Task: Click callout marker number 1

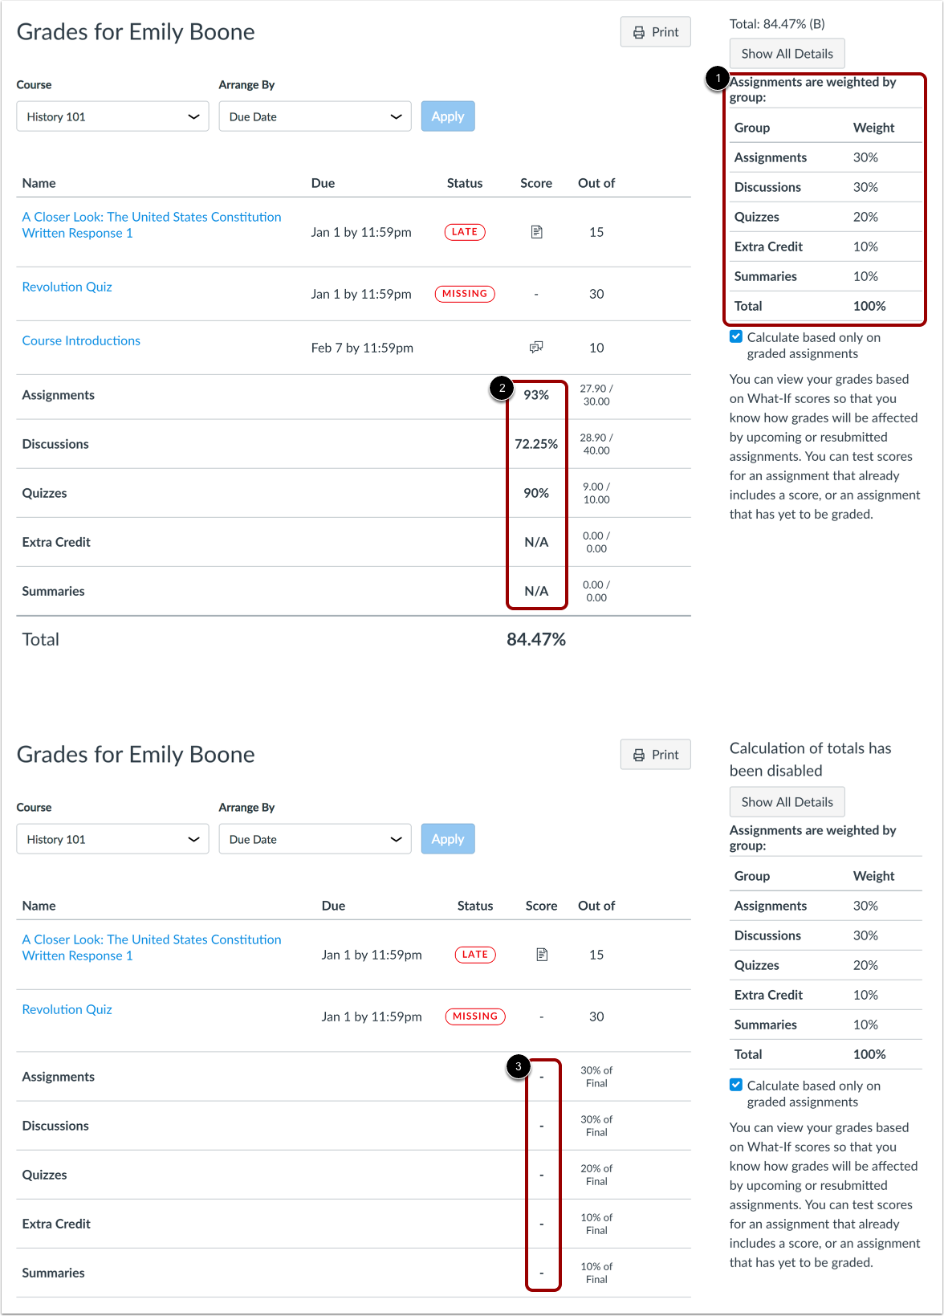Action: [717, 79]
